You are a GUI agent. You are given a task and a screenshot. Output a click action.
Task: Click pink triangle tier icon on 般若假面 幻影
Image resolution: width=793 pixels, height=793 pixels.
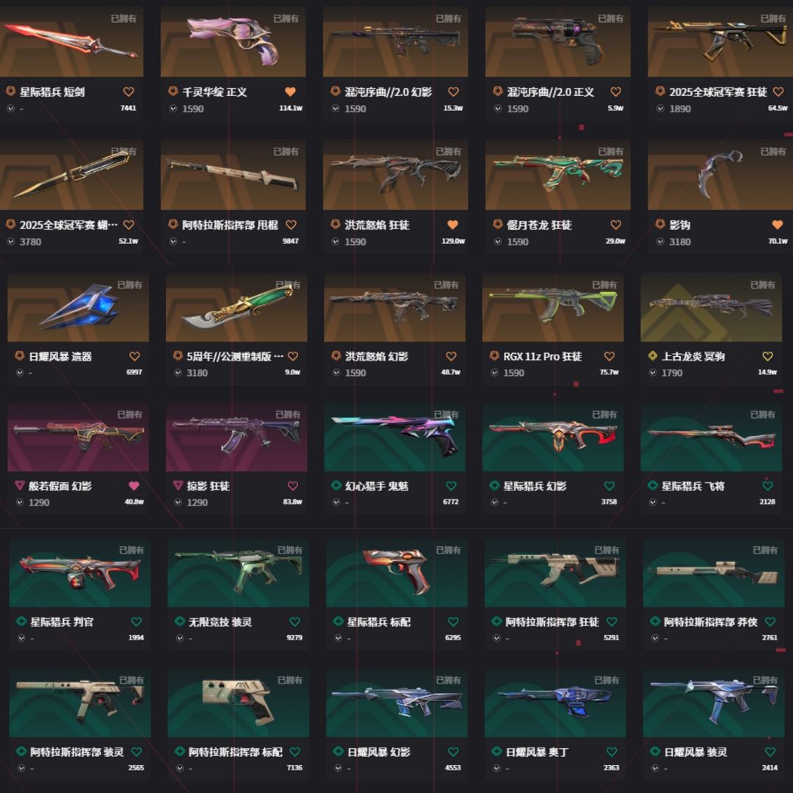[20, 485]
